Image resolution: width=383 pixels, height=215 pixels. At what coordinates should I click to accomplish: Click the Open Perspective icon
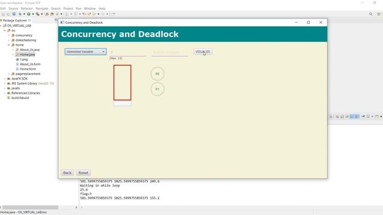coord(379,14)
